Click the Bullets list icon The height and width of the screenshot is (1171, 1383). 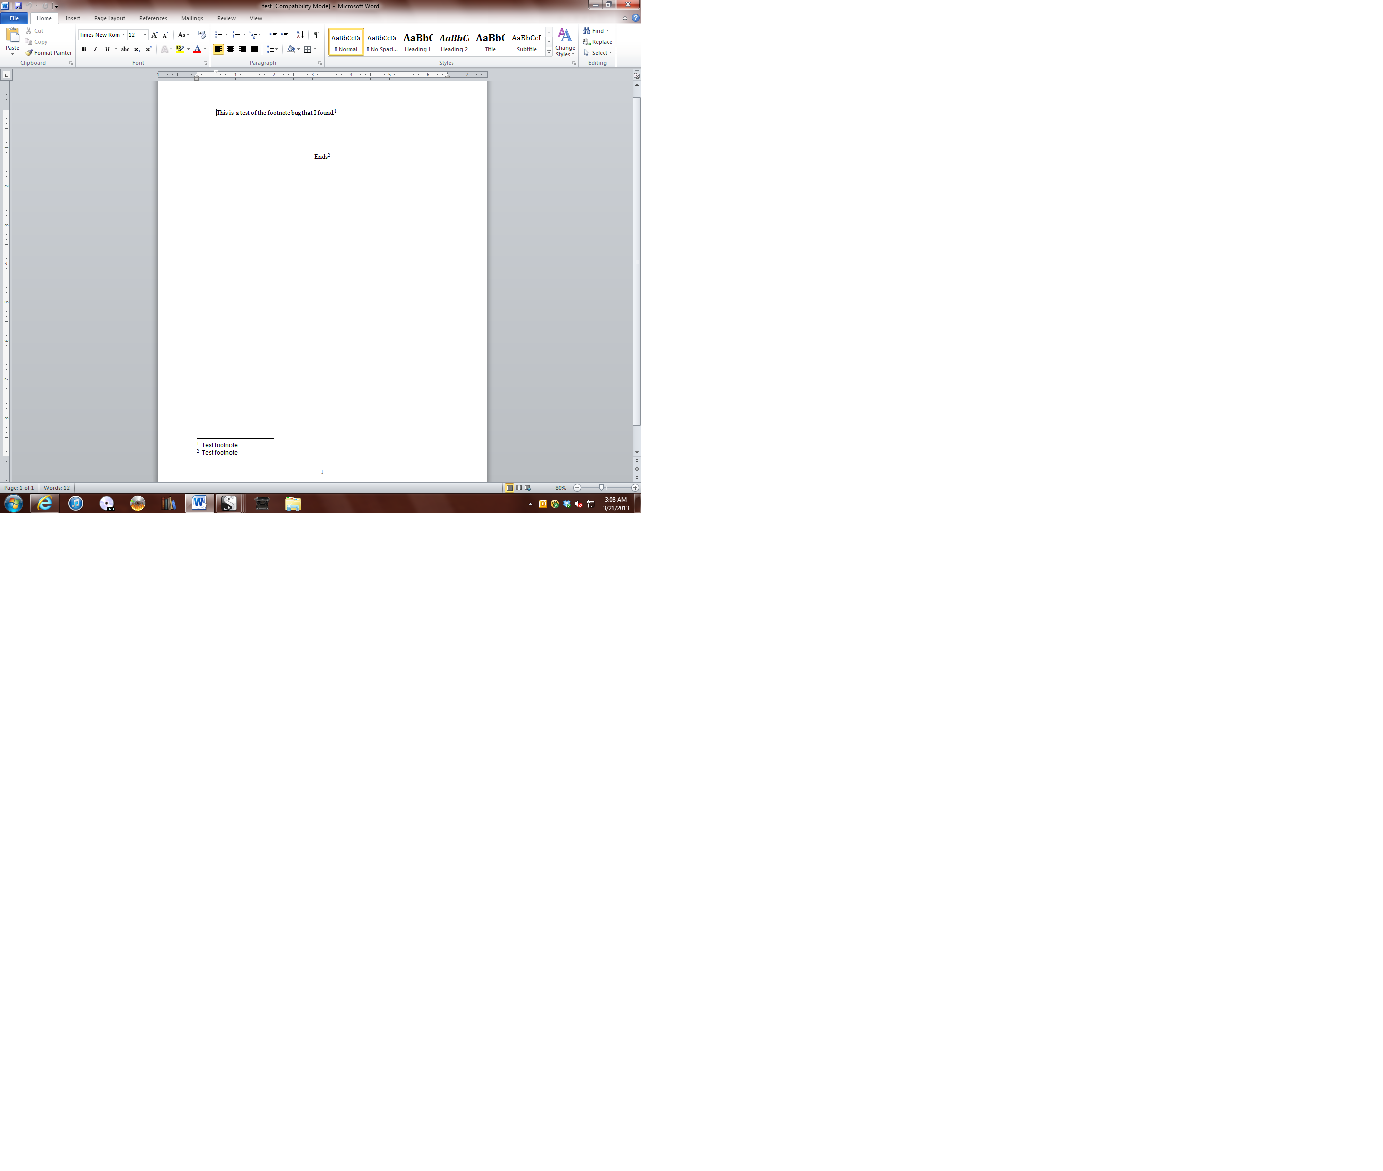click(x=218, y=35)
